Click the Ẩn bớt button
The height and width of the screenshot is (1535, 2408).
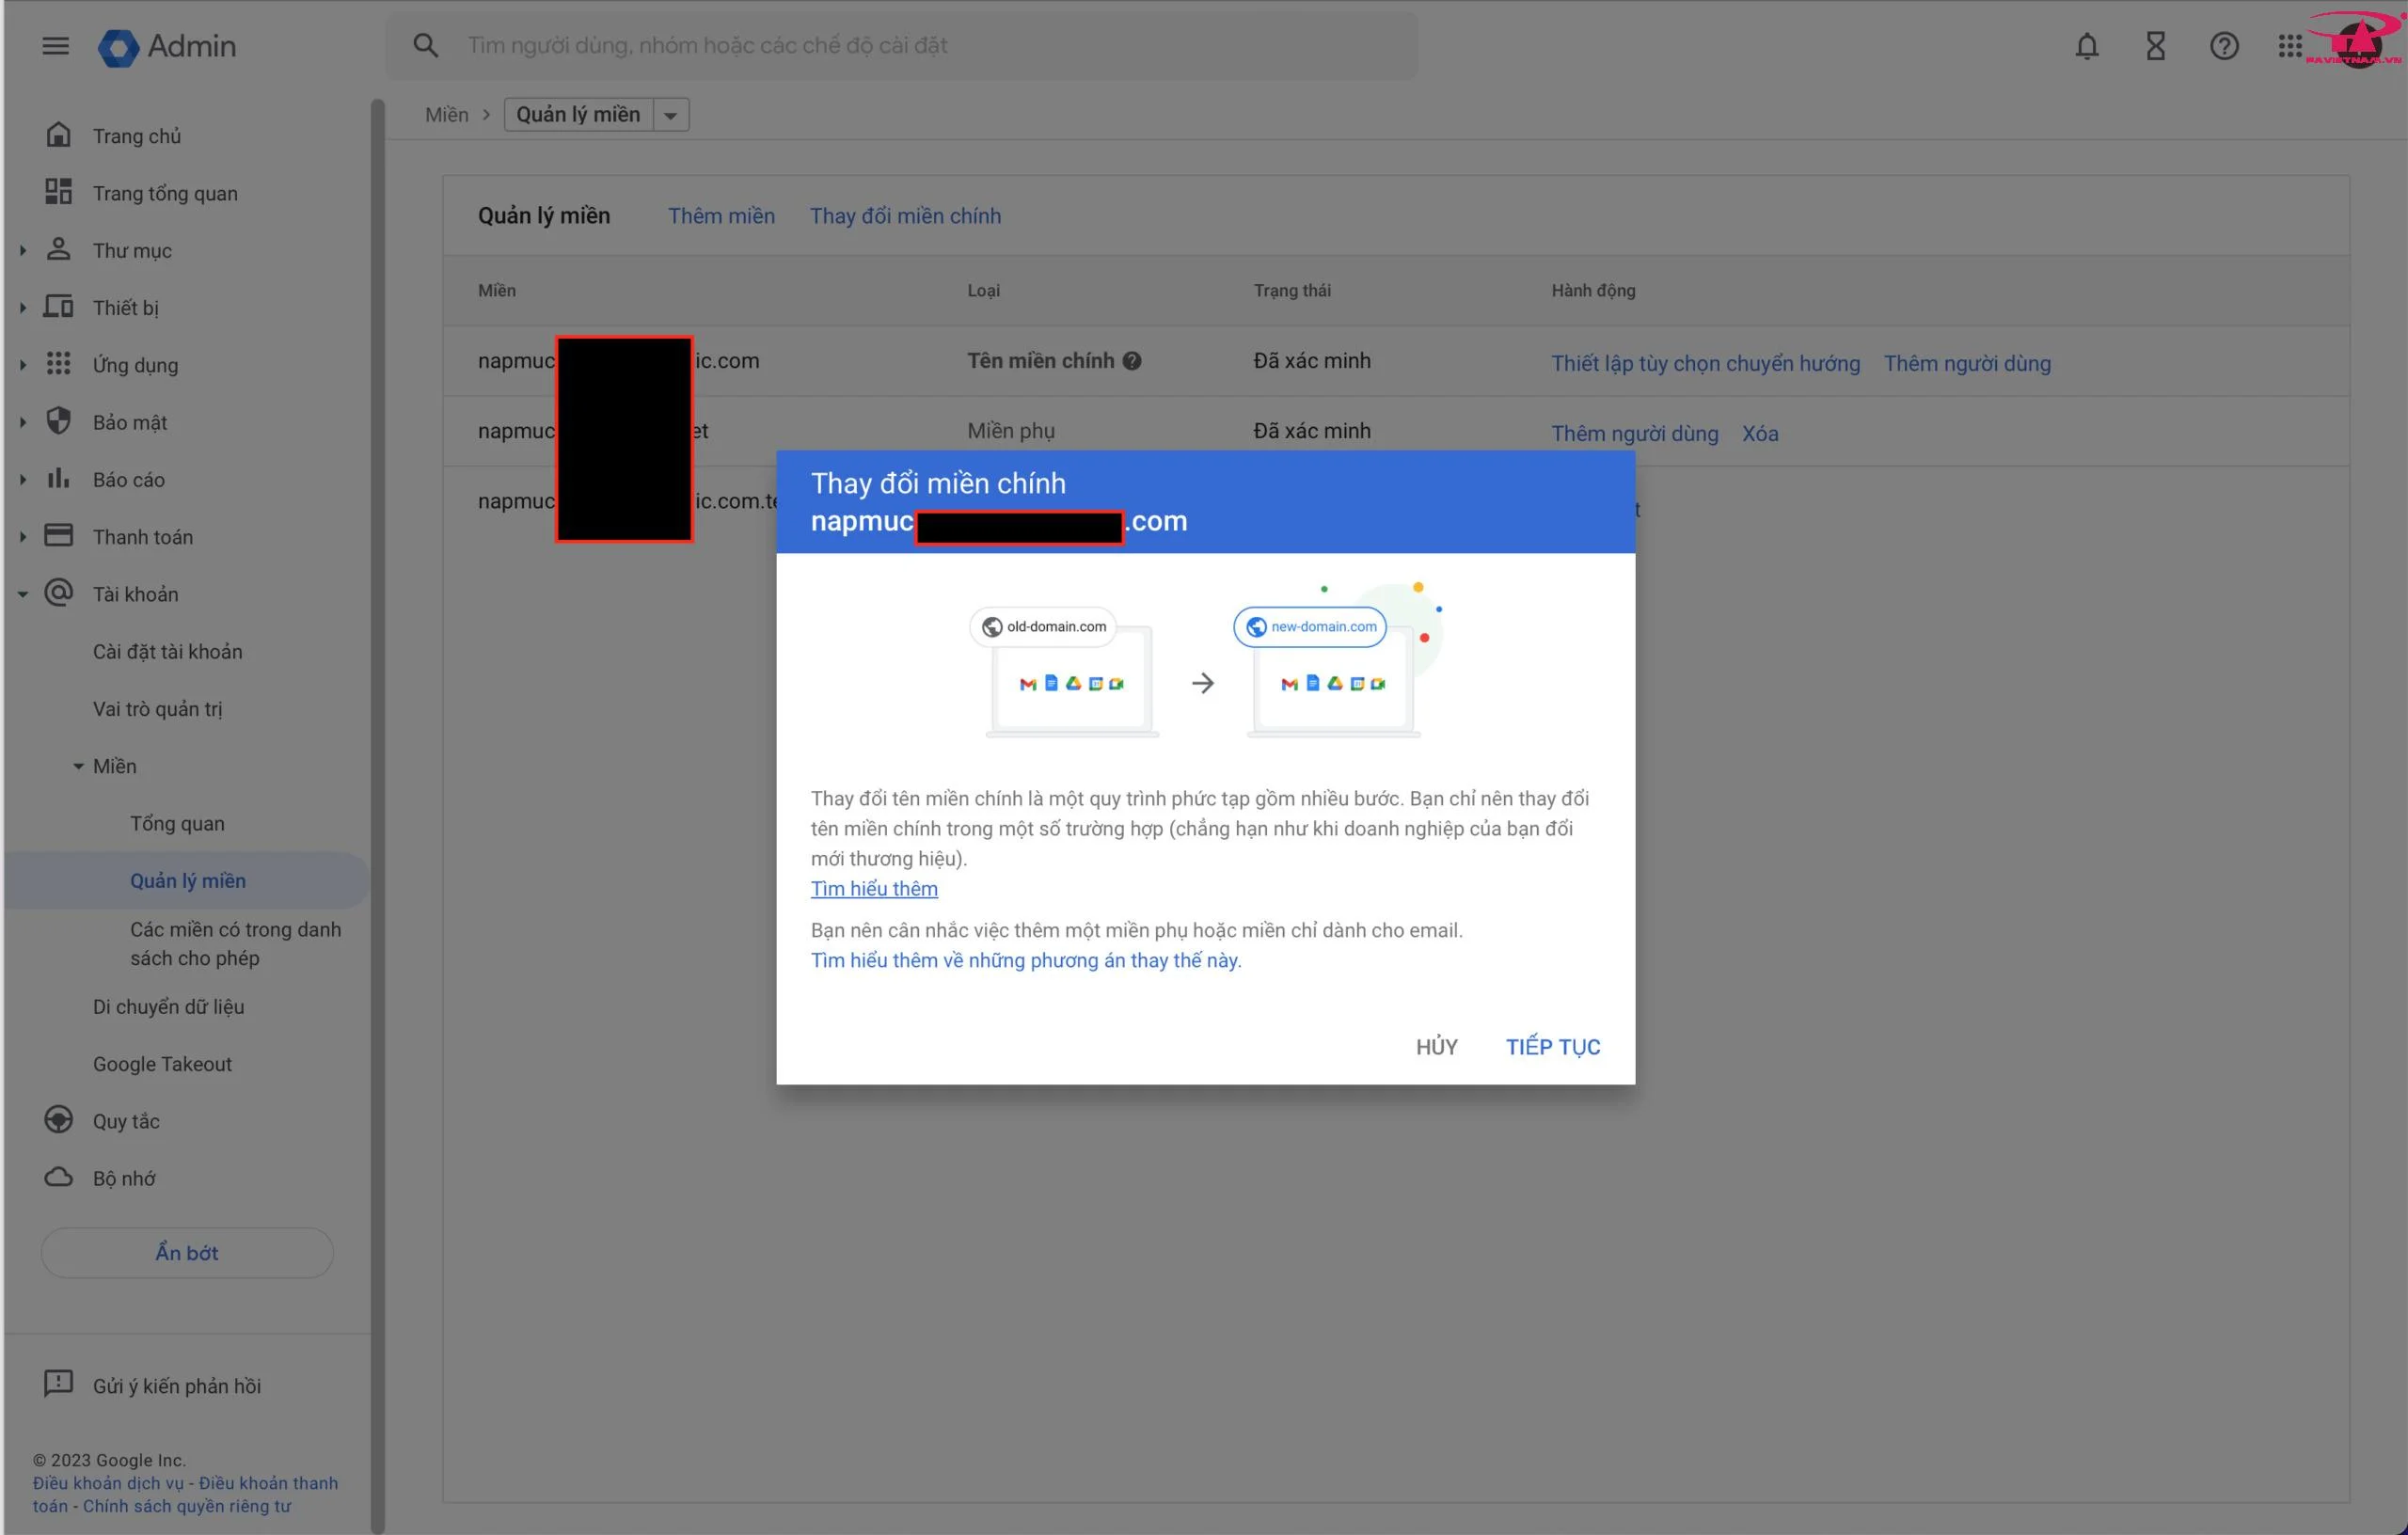tap(187, 1252)
